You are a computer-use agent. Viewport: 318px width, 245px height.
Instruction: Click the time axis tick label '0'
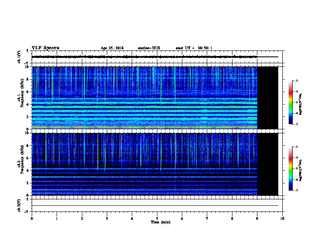coord(32,218)
